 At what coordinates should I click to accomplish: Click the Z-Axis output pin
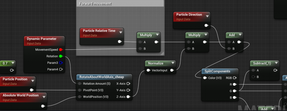(128, 97)
